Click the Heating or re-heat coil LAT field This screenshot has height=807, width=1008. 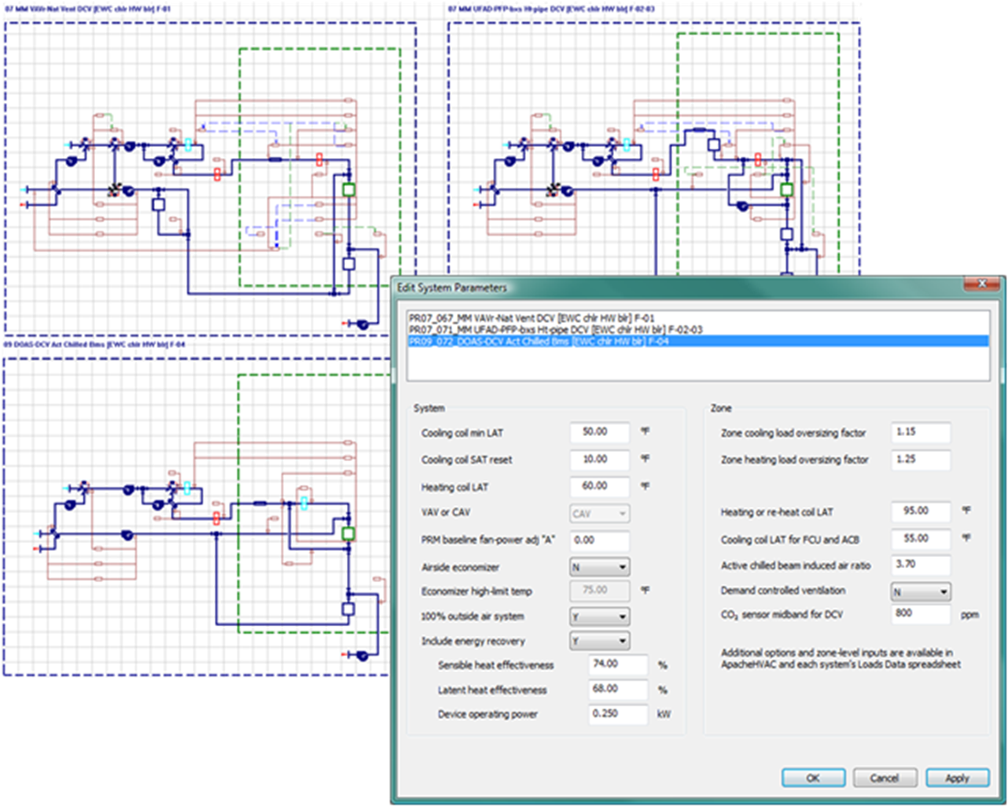921,512
